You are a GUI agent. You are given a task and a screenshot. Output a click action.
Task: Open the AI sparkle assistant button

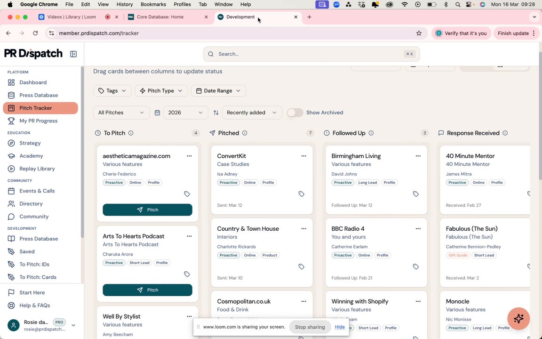pos(518,318)
